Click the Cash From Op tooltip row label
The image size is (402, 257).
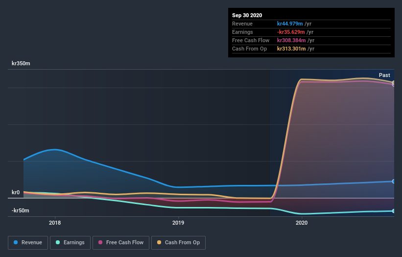[x=249, y=49]
